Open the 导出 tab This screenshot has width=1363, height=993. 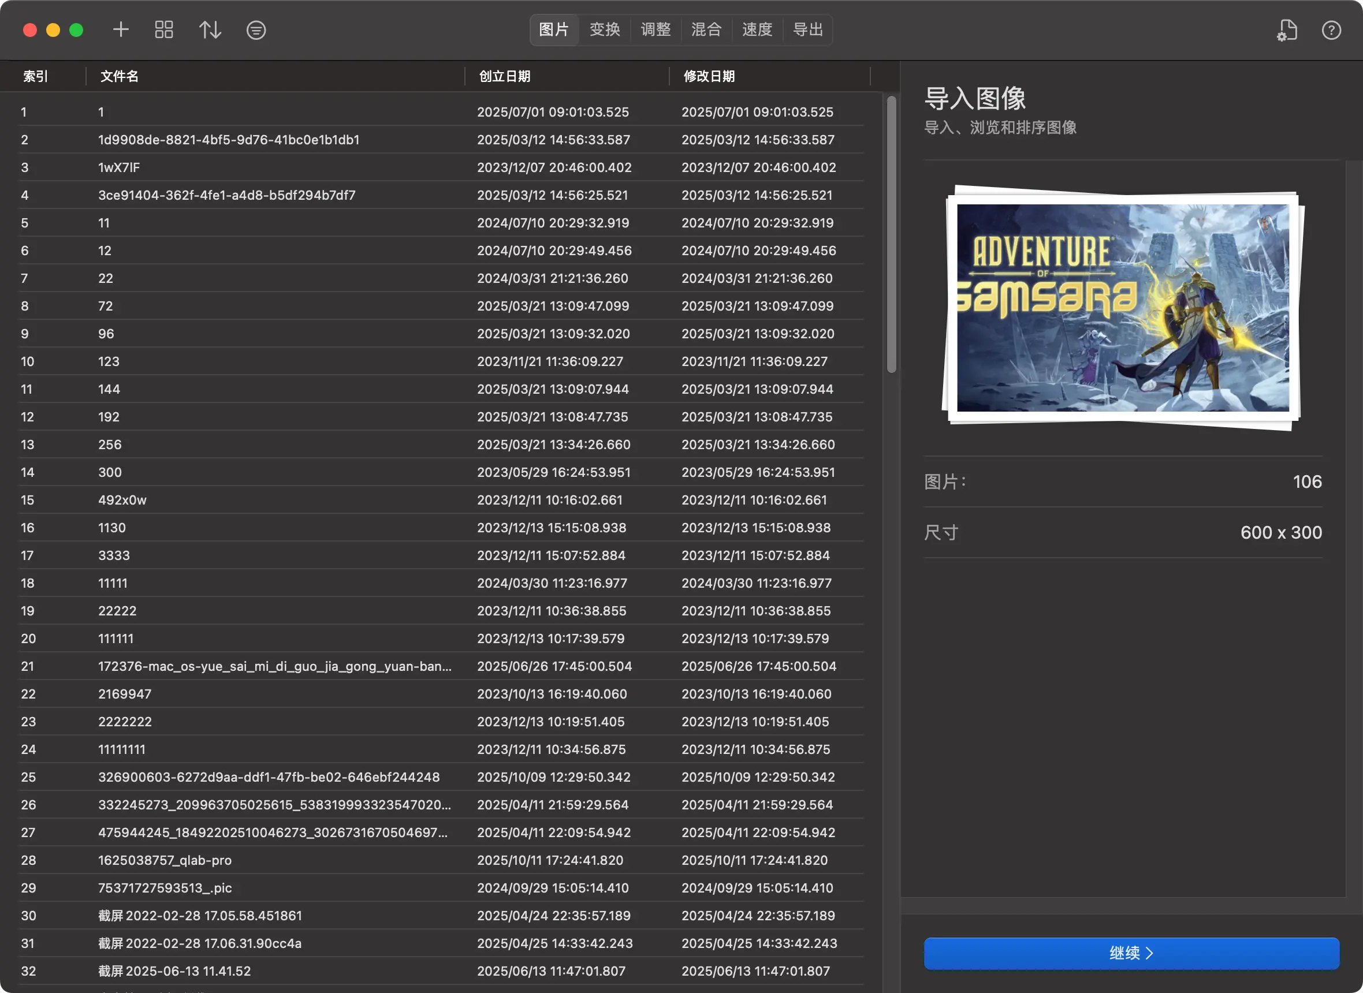(x=807, y=29)
